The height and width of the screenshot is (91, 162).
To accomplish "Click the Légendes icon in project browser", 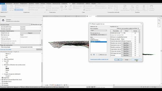I will [x=3, y=78].
